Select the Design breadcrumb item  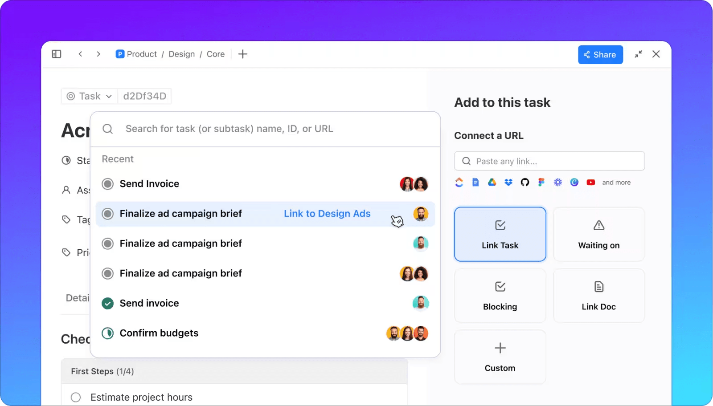coord(181,54)
